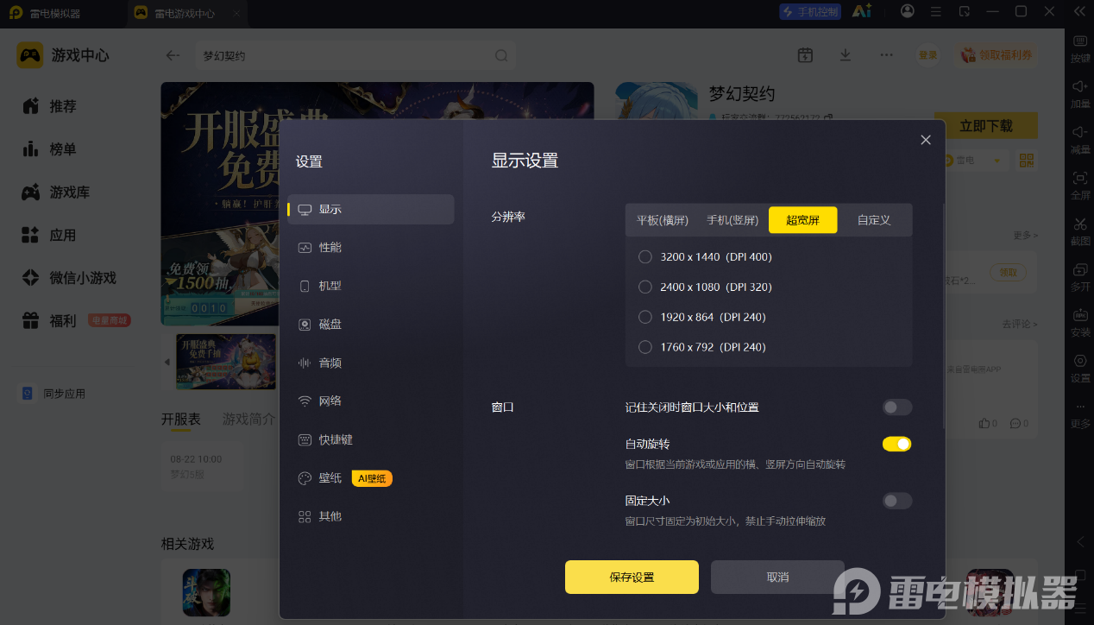This screenshot has width=1094, height=625.
Task: Open 设置 from the right sidebar
Action: pos(1080,369)
